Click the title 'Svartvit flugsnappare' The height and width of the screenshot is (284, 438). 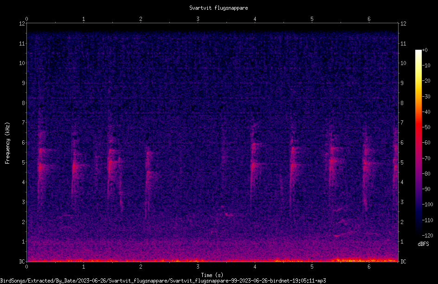click(219, 8)
